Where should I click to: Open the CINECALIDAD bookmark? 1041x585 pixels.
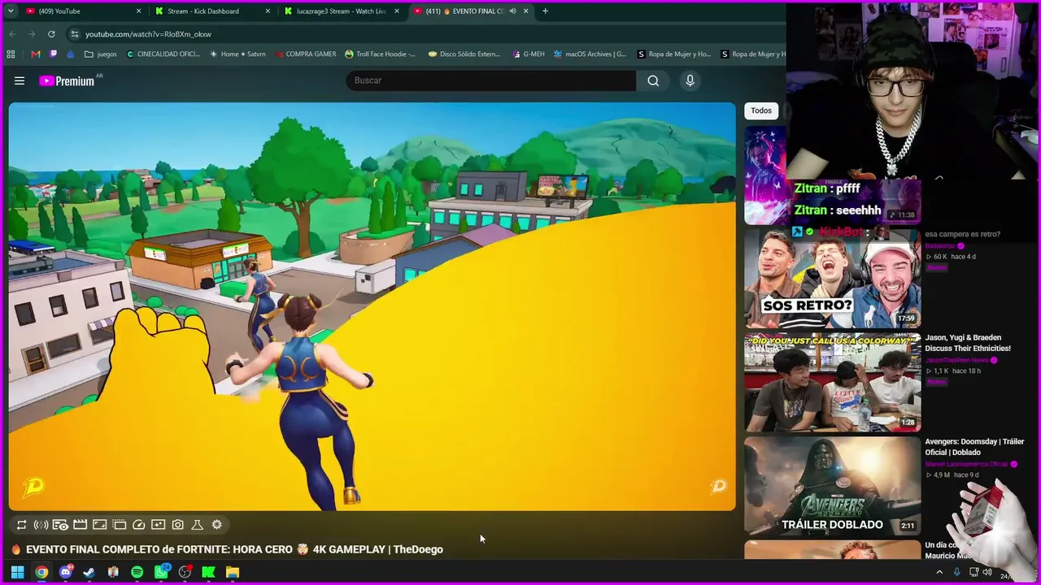[163, 54]
